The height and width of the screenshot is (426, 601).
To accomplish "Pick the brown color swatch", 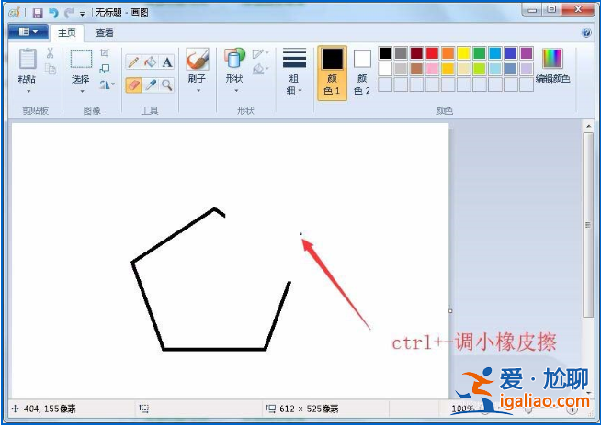I will pyautogui.click(x=416, y=69).
